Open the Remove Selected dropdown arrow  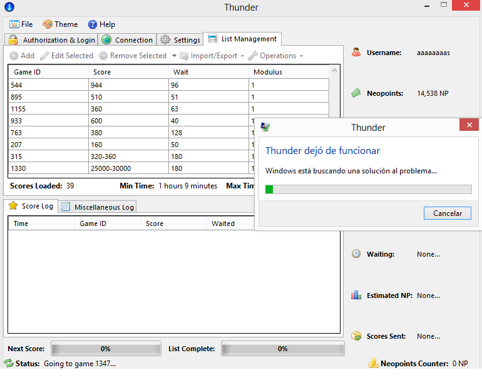(174, 56)
